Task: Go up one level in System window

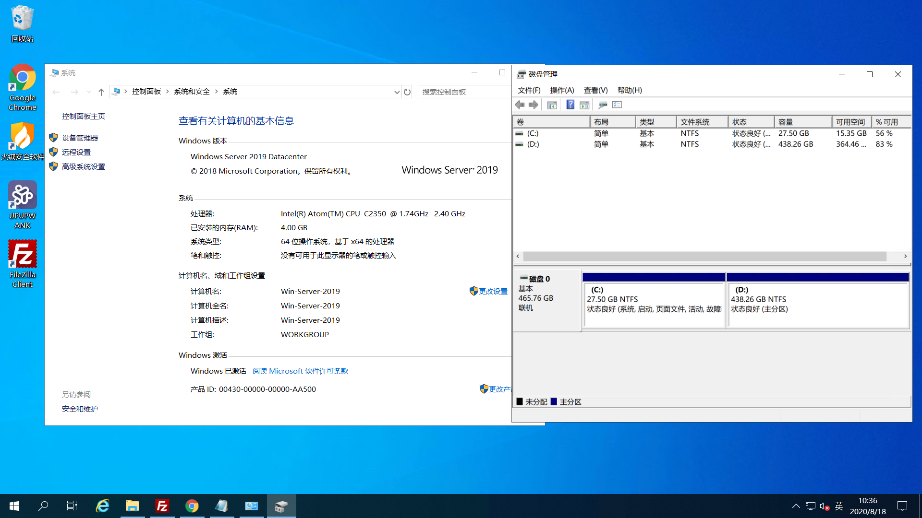Action: point(101,92)
